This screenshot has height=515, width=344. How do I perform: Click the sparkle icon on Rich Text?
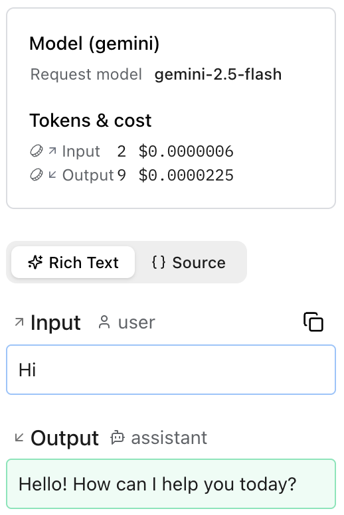[35, 262]
